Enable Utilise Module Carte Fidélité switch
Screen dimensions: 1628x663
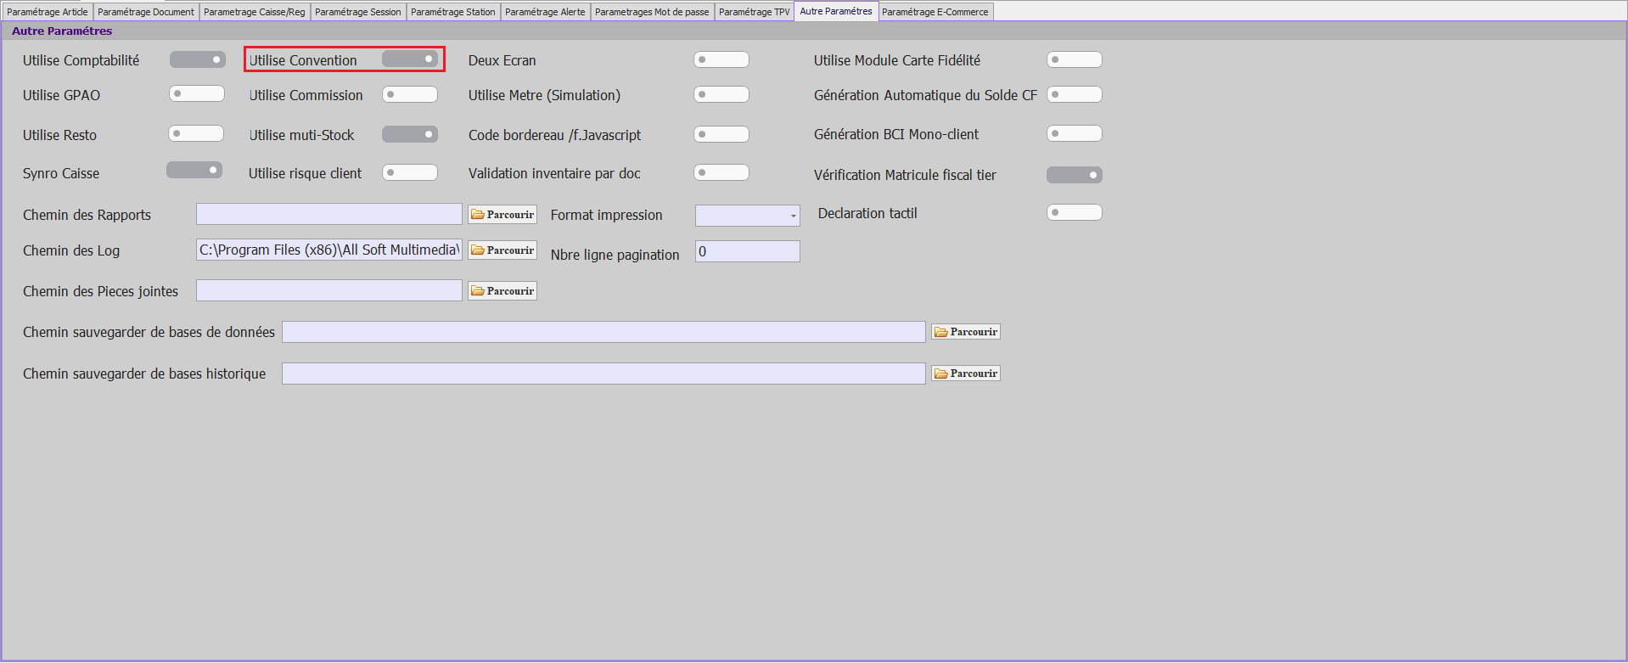click(x=1074, y=59)
